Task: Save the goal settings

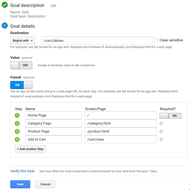Action: click(20, 184)
